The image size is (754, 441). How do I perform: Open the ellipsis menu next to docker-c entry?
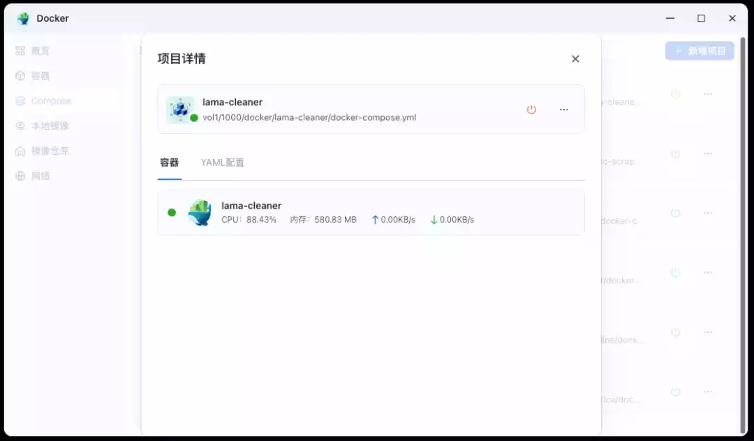click(708, 212)
